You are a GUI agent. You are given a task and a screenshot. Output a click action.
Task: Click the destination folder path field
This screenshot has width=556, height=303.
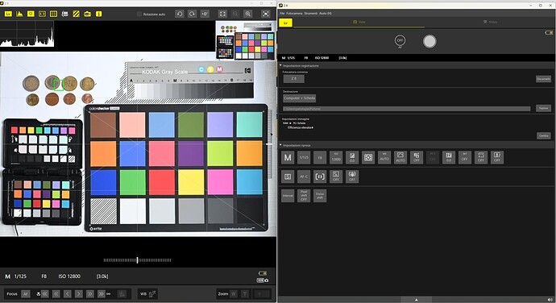coord(407,109)
